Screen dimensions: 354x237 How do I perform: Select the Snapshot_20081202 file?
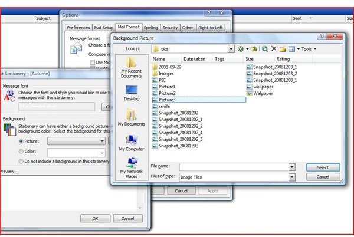coord(175,113)
